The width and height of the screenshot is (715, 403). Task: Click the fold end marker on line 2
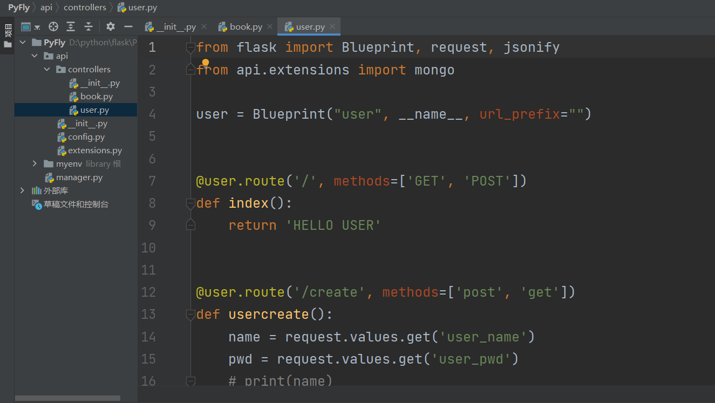190,70
